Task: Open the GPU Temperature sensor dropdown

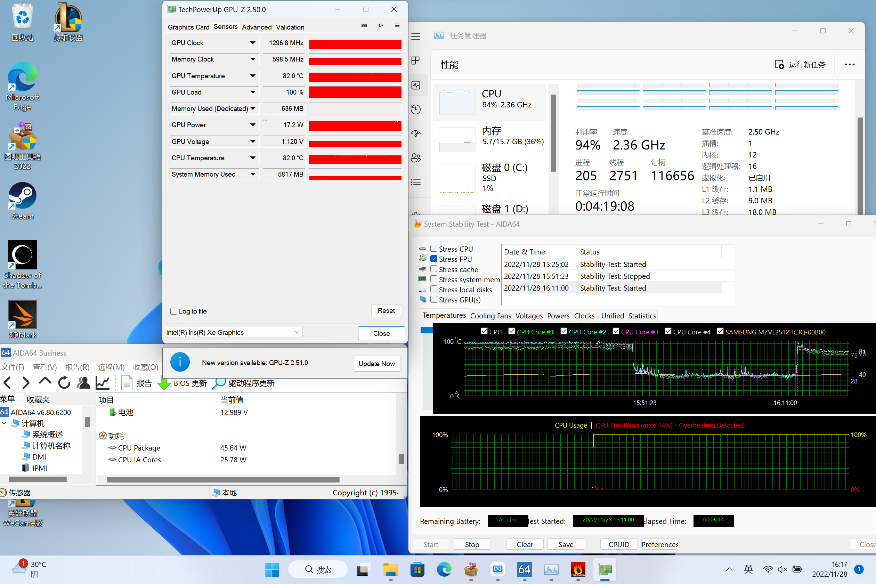Action: [253, 76]
